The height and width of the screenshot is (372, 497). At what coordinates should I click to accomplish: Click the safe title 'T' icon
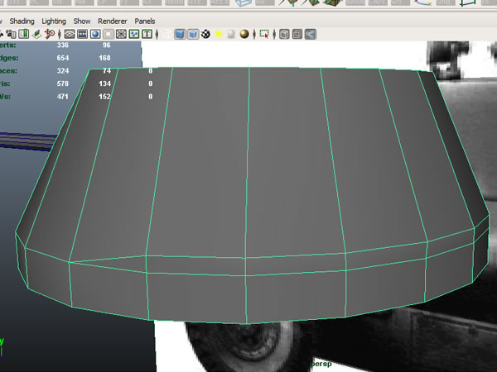pos(147,35)
